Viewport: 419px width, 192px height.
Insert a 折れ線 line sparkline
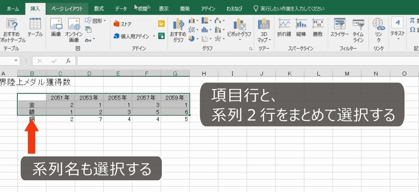(284, 28)
